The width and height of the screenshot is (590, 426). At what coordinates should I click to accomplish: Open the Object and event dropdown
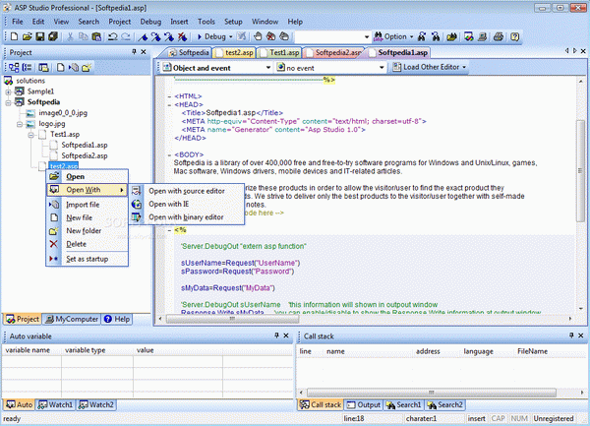267,68
